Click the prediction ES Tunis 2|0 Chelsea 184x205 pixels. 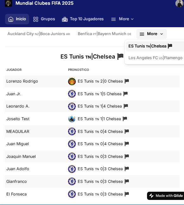(x=103, y=81)
